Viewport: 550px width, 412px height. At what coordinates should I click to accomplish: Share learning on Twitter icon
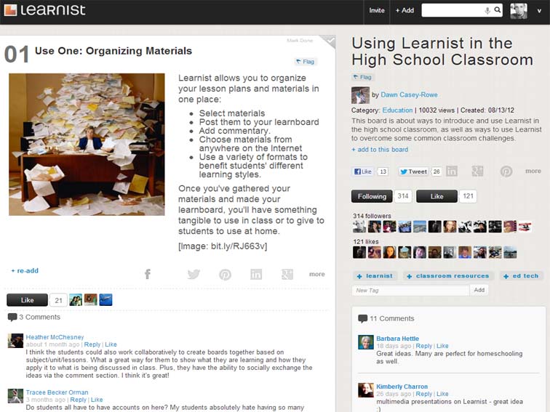coord(194,275)
